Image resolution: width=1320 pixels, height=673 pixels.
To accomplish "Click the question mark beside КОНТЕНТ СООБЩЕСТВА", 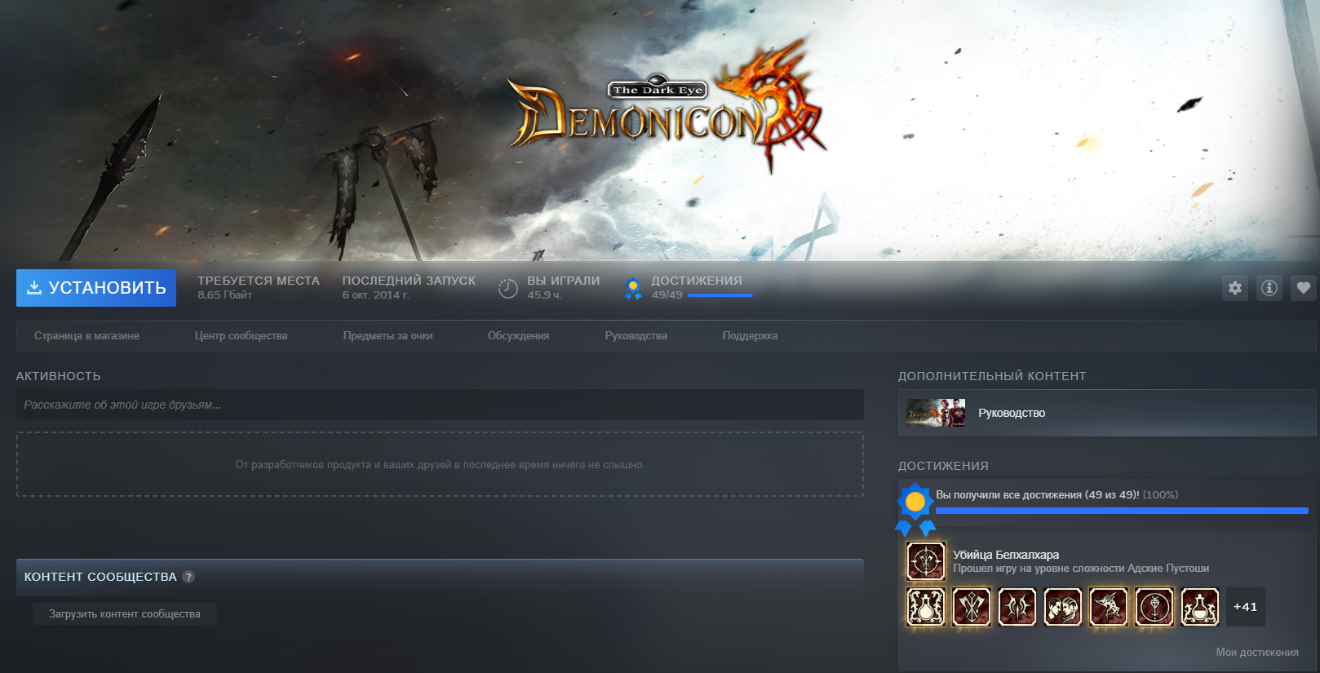I will click(188, 577).
